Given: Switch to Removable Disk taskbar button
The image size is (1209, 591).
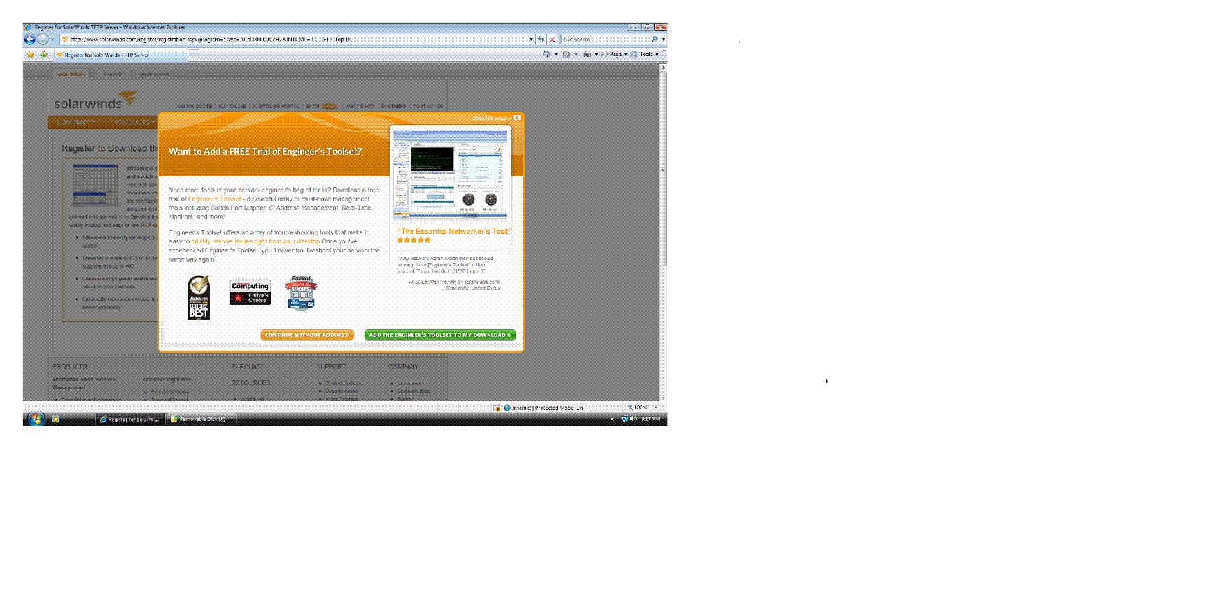Looking at the screenshot, I should [200, 420].
